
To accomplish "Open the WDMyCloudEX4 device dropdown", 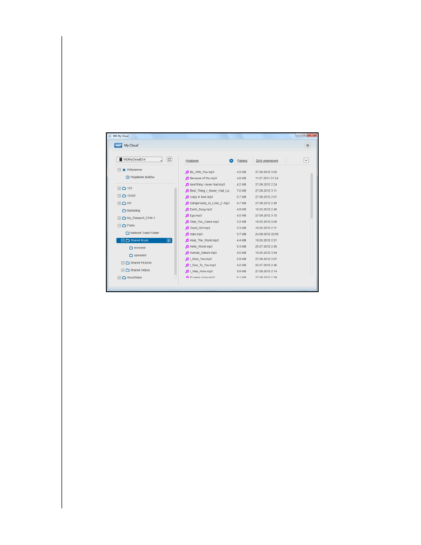I will 139,159.
